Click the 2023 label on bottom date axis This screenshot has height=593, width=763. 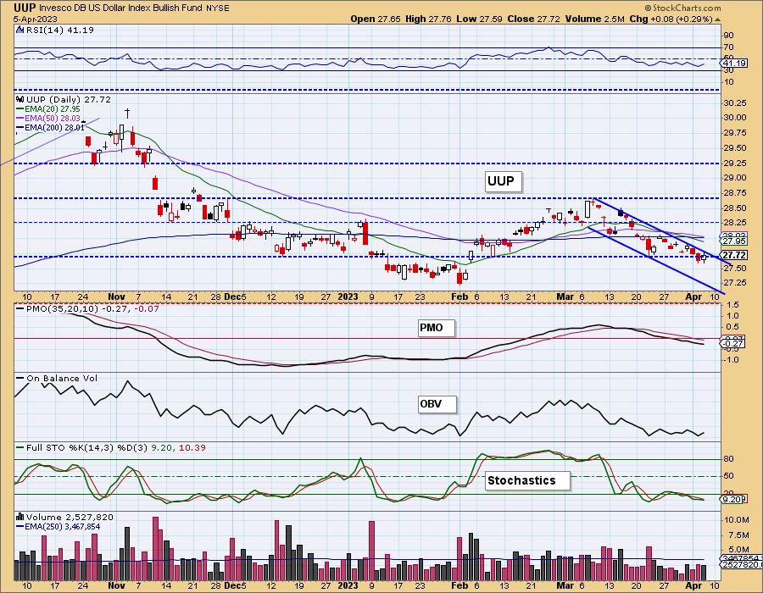click(348, 585)
